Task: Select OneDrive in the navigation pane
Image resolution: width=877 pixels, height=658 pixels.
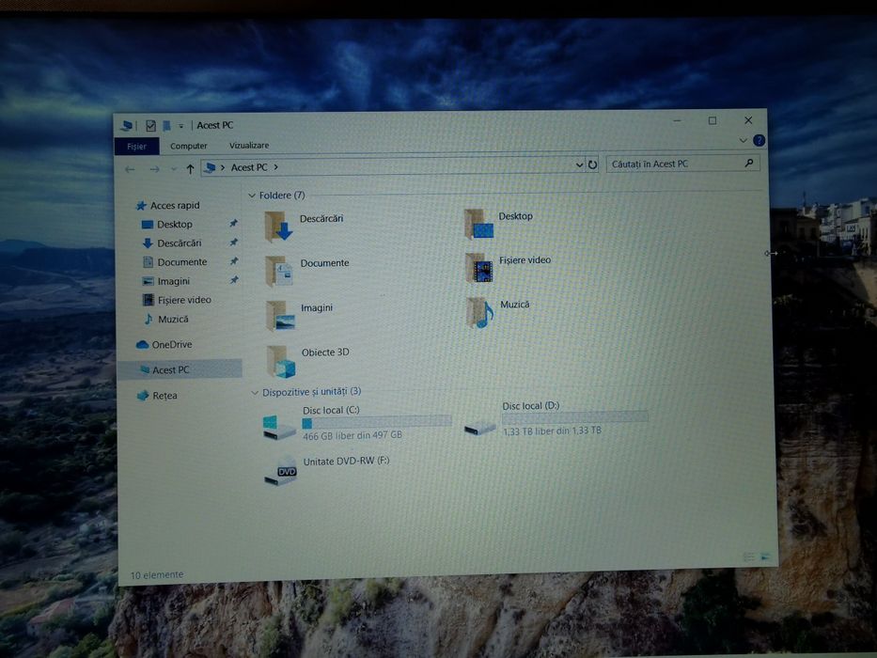Action: [x=164, y=345]
